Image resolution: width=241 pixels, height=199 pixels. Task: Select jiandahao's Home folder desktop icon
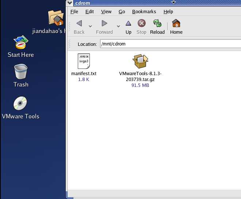click(x=56, y=18)
